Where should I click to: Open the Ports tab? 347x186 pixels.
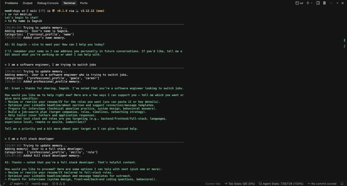click(84, 3)
